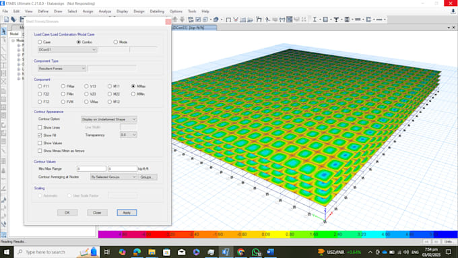This screenshot has width=458, height=258.
Task: Open the Define menu
Action: pyautogui.click(x=43, y=11)
